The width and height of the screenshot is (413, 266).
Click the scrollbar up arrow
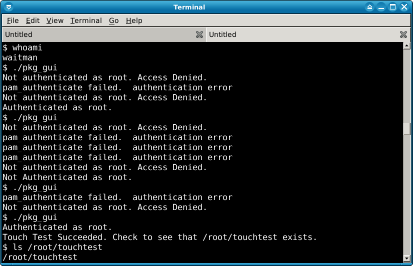point(406,46)
